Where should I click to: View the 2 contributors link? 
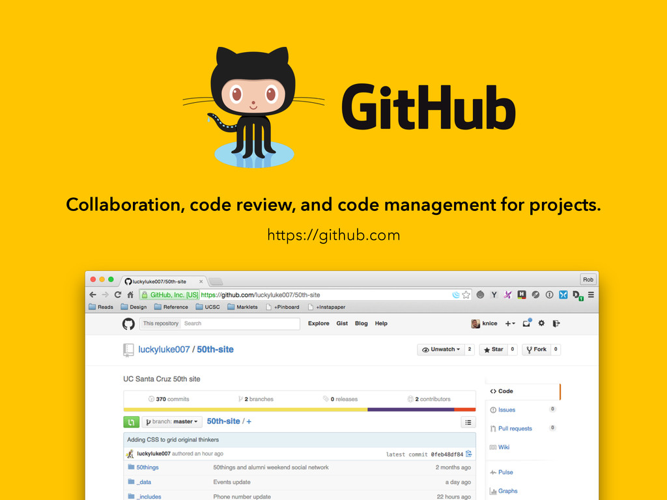pyautogui.click(x=429, y=399)
